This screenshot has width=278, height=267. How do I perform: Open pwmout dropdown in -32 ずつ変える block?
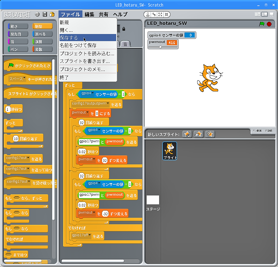click(87, 213)
